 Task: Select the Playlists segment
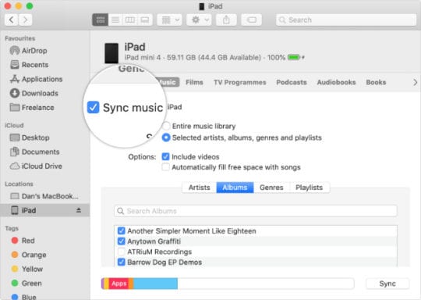pos(309,187)
